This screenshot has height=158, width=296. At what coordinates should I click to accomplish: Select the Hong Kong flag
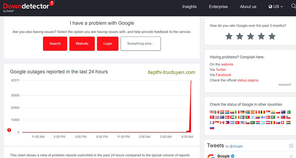(x=212, y=117)
